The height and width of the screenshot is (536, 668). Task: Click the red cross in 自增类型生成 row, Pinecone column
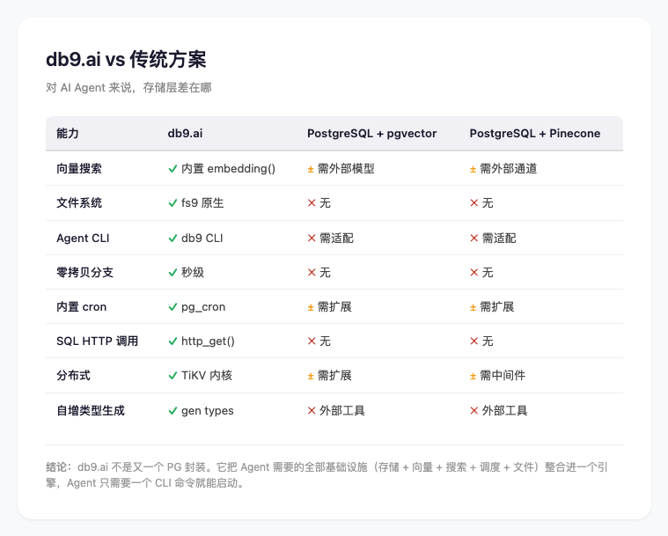click(473, 410)
